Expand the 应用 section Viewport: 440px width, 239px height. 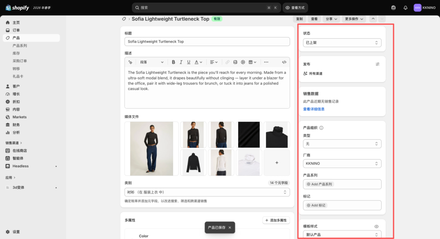pos(10,178)
